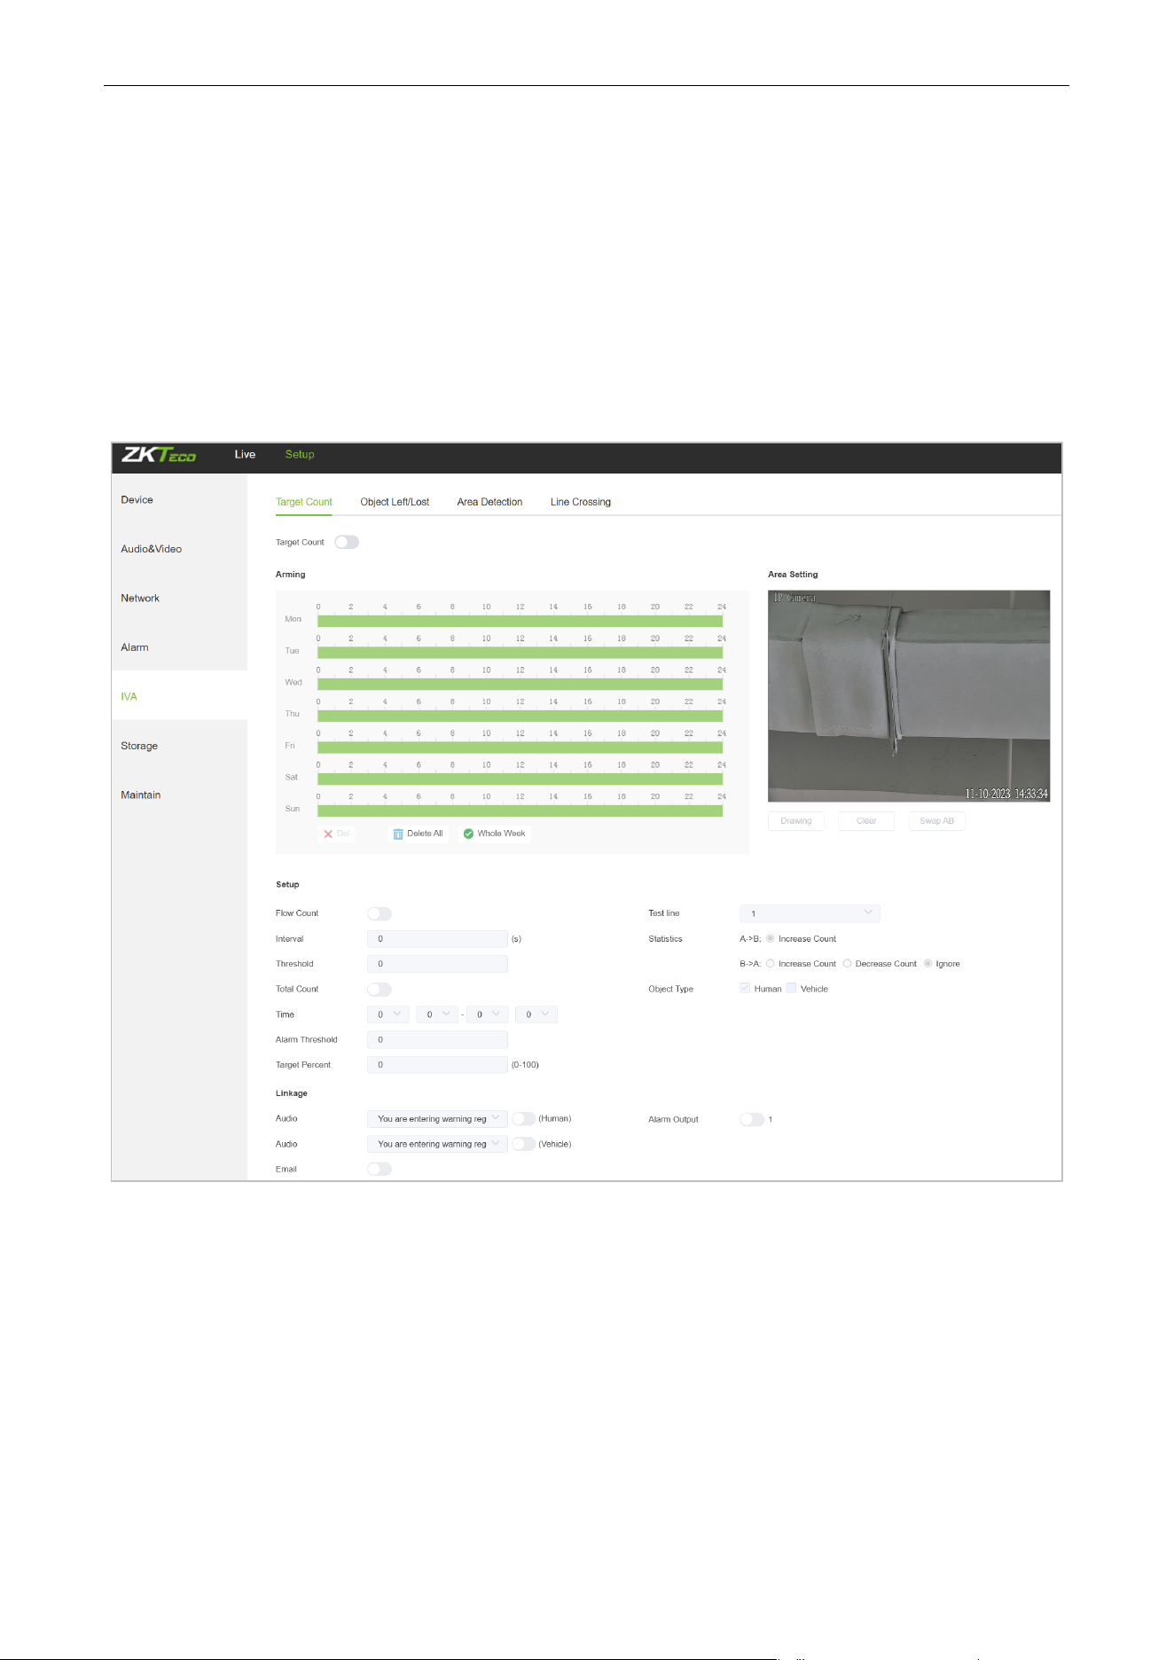Click the Delete All trash icon
Screen dimensions: 1174x1660
pyautogui.click(x=398, y=834)
